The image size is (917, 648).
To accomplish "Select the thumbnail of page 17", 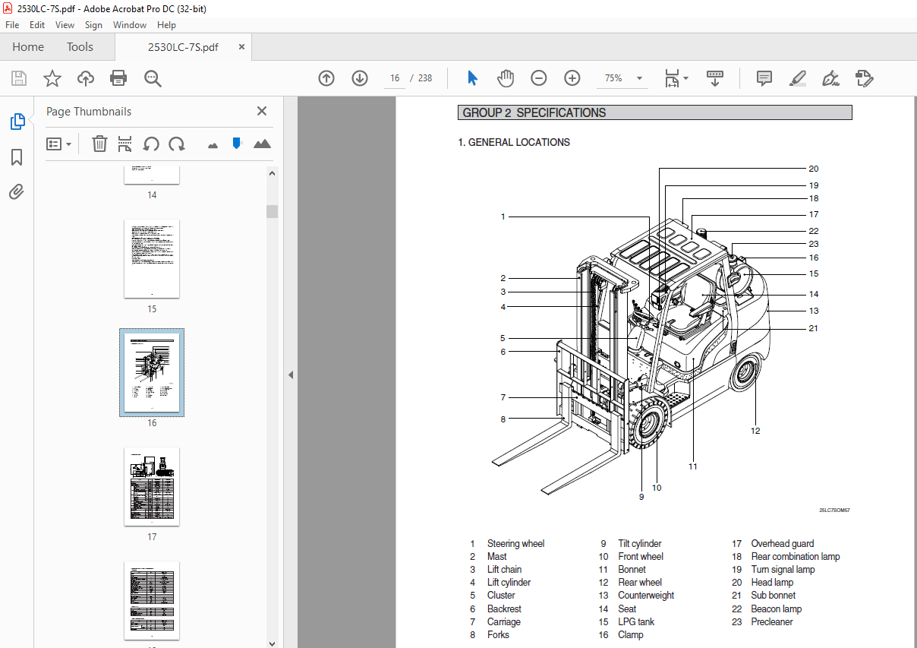I will point(151,486).
